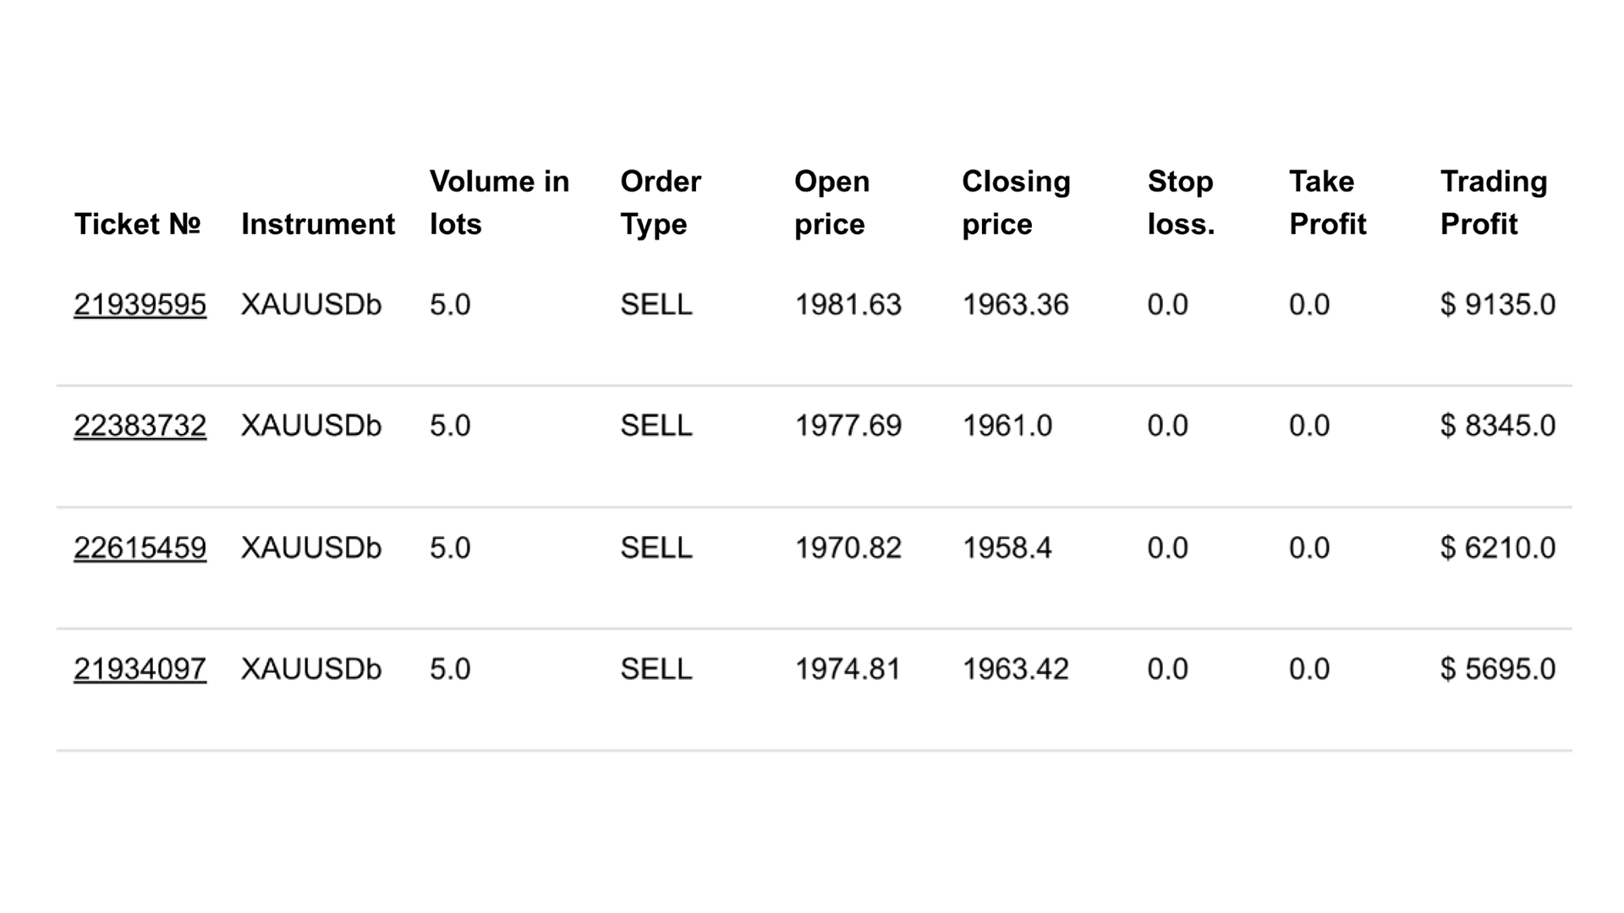Viewport: 1624px width, 913px height.
Task: Select the $ 8345.0 trading profit cell
Action: pos(1497,425)
